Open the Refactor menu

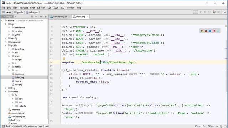[x=41, y=7]
